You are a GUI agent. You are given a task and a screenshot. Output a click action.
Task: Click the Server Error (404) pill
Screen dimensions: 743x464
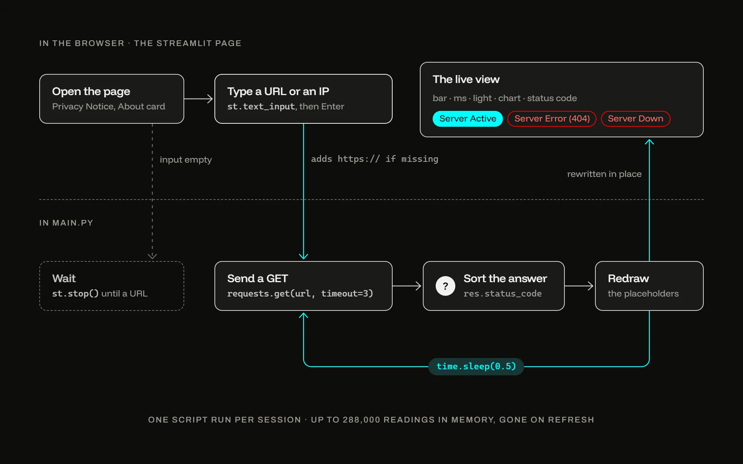(552, 119)
